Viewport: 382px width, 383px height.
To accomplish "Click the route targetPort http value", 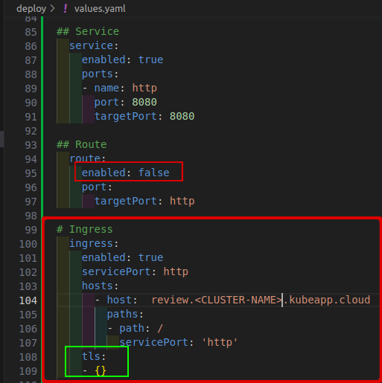I will click(182, 201).
